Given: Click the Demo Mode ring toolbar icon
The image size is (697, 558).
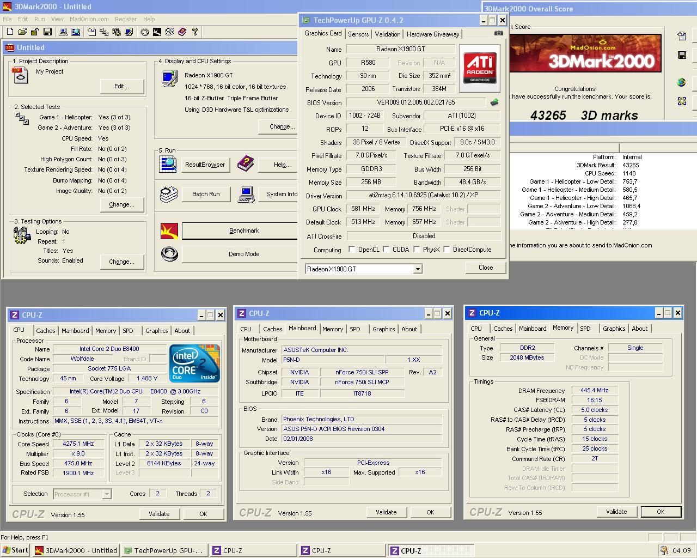Looking at the screenshot, I should pyautogui.click(x=144, y=32).
